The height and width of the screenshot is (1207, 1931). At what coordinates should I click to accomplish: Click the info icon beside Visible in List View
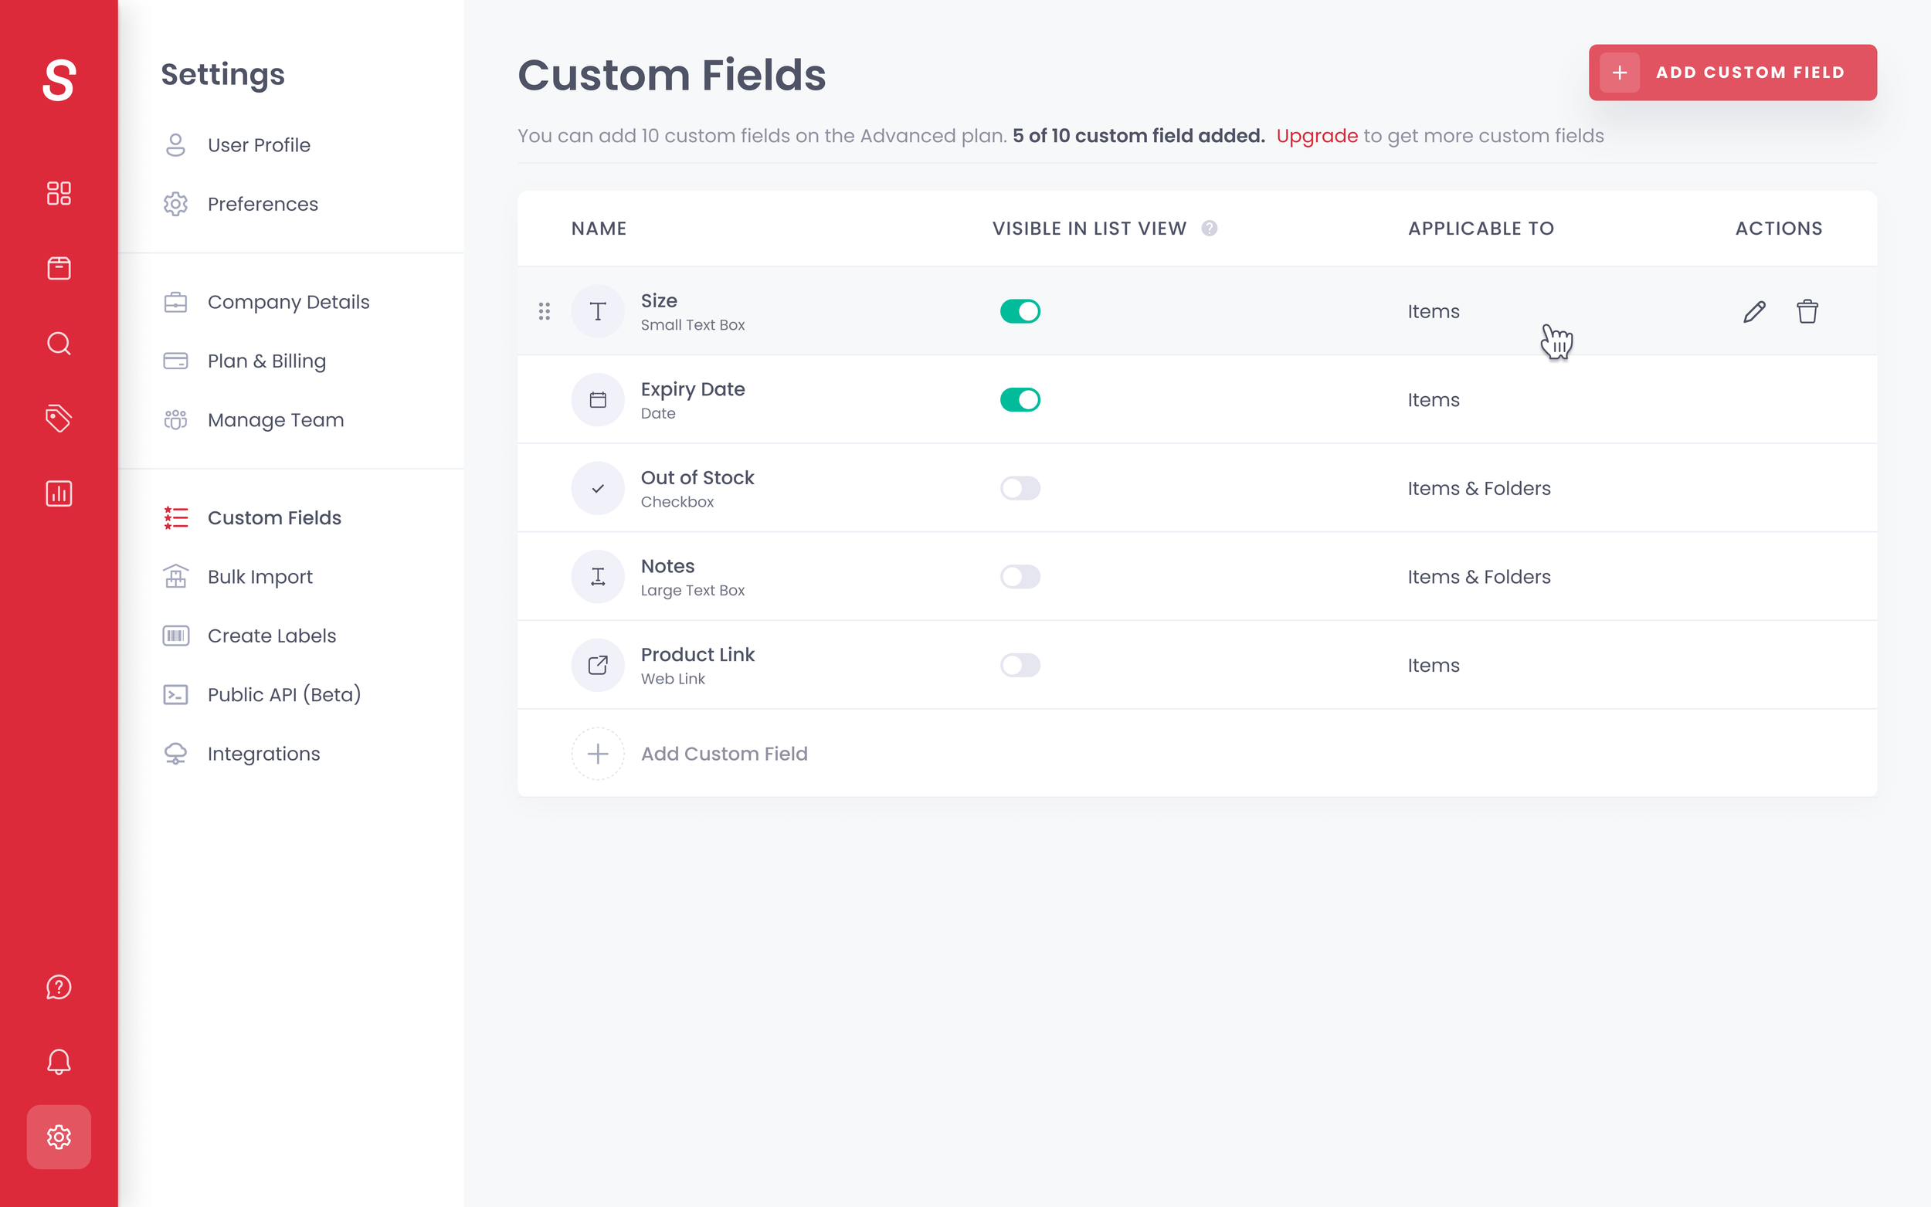(1210, 229)
